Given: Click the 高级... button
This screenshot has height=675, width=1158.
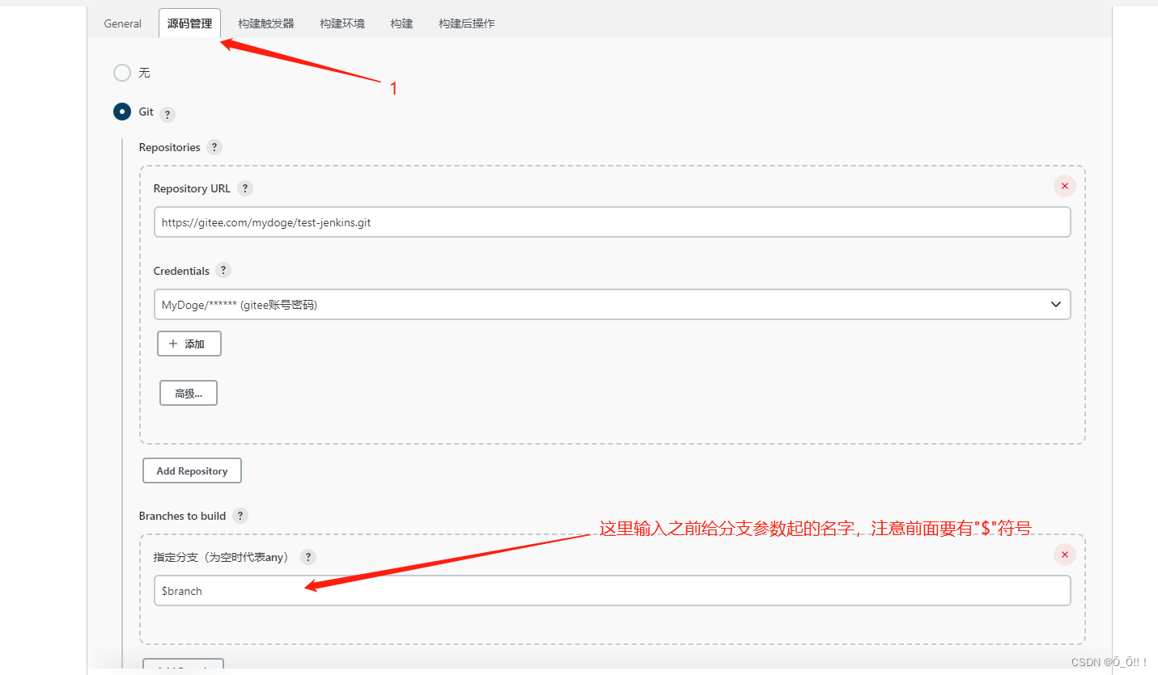Looking at the screenshot, I should point(189,394).
